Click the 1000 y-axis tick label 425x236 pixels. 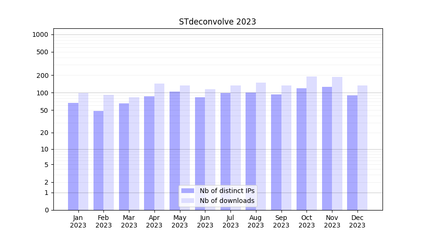[x=40, y=34]
